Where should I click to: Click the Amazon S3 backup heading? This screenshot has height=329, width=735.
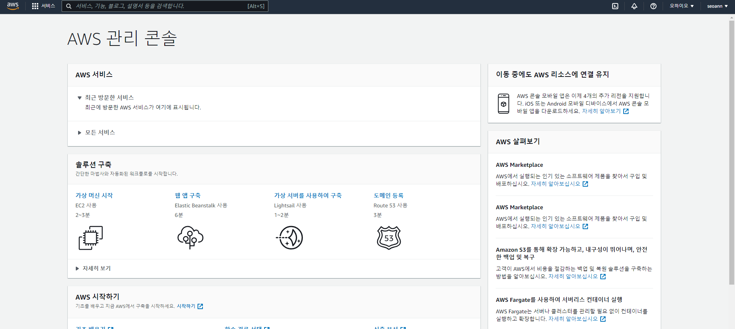pyautogui.click(x=572, y=253)
